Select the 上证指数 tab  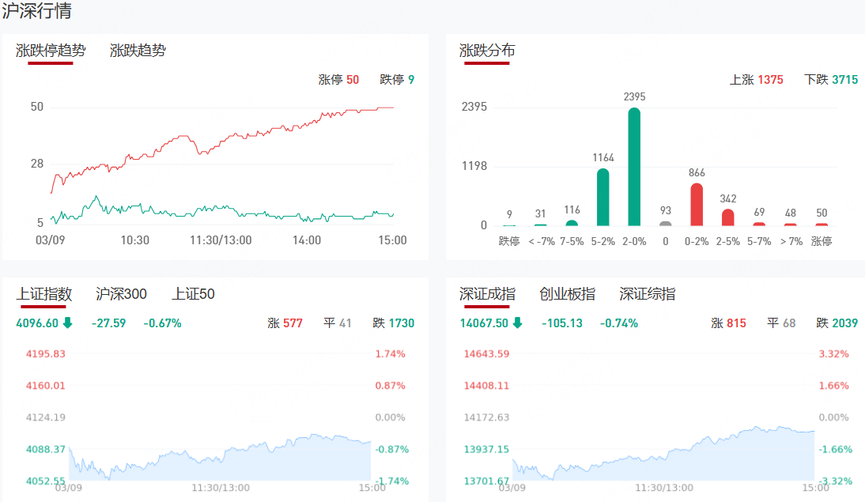(x=44, y=294)
